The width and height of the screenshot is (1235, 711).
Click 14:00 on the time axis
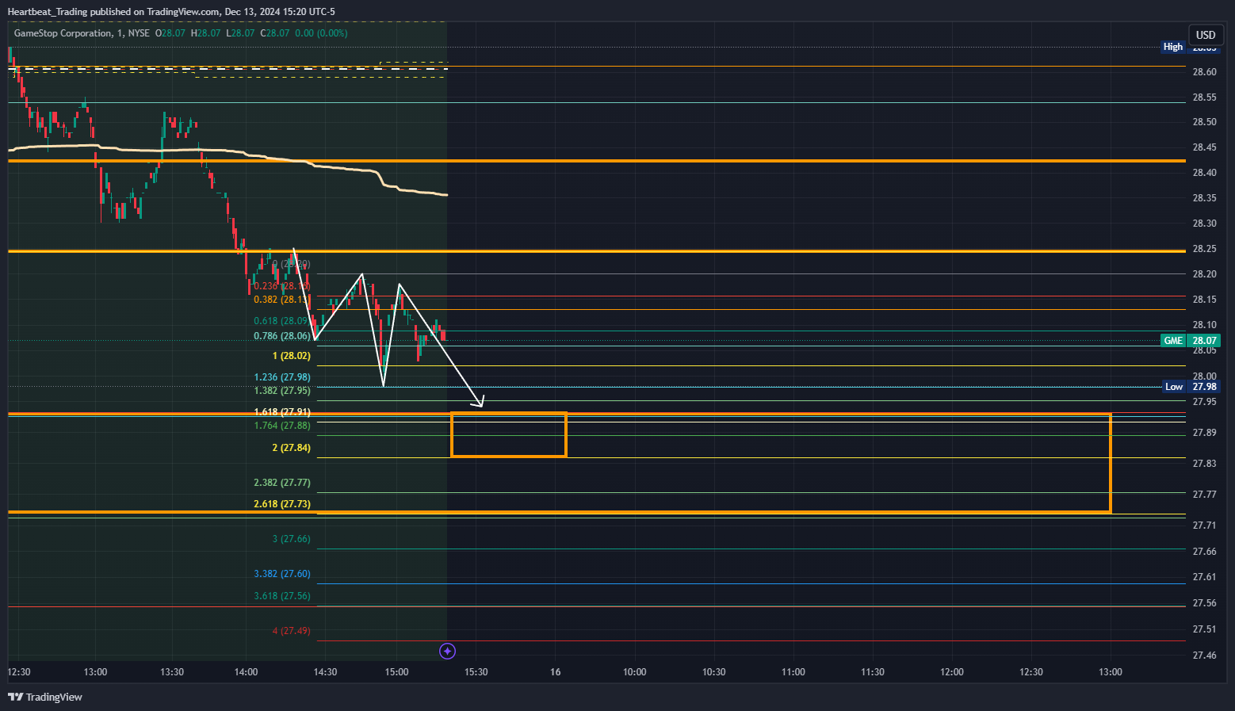pyautogui.click(x=247, y=672)
